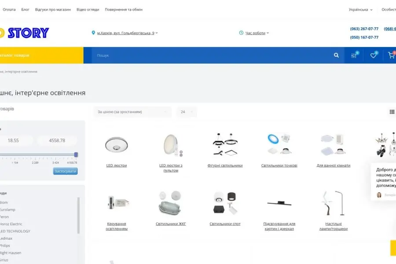This screenshot has height=264, width=396.
Task: Open the Світильники точкові category link
Action: [279, 165]
